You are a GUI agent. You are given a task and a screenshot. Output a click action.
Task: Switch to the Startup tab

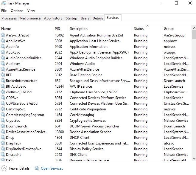[71, 18]
